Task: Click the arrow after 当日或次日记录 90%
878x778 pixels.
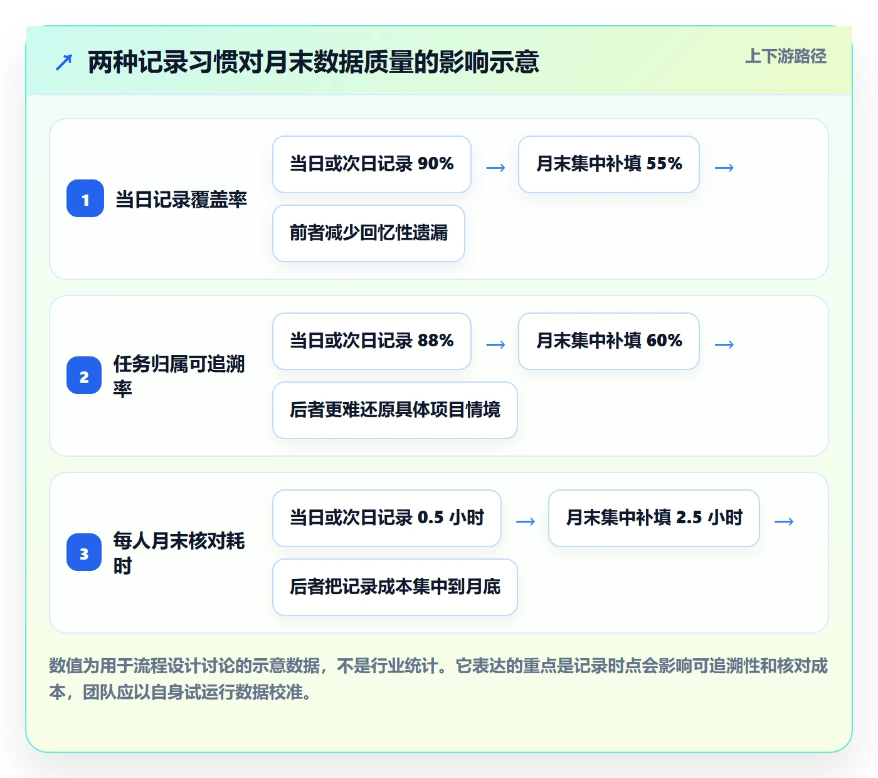Action: [495, 168]
